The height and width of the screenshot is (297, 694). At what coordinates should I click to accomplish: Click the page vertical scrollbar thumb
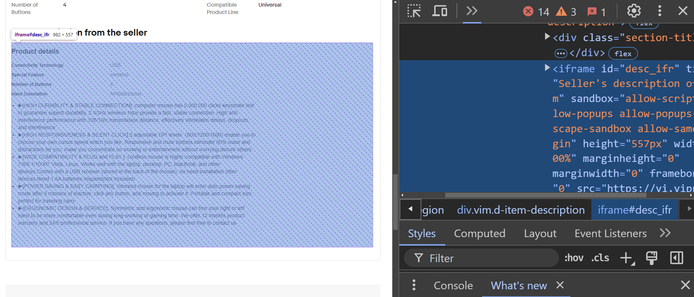(x=395, y=202)
